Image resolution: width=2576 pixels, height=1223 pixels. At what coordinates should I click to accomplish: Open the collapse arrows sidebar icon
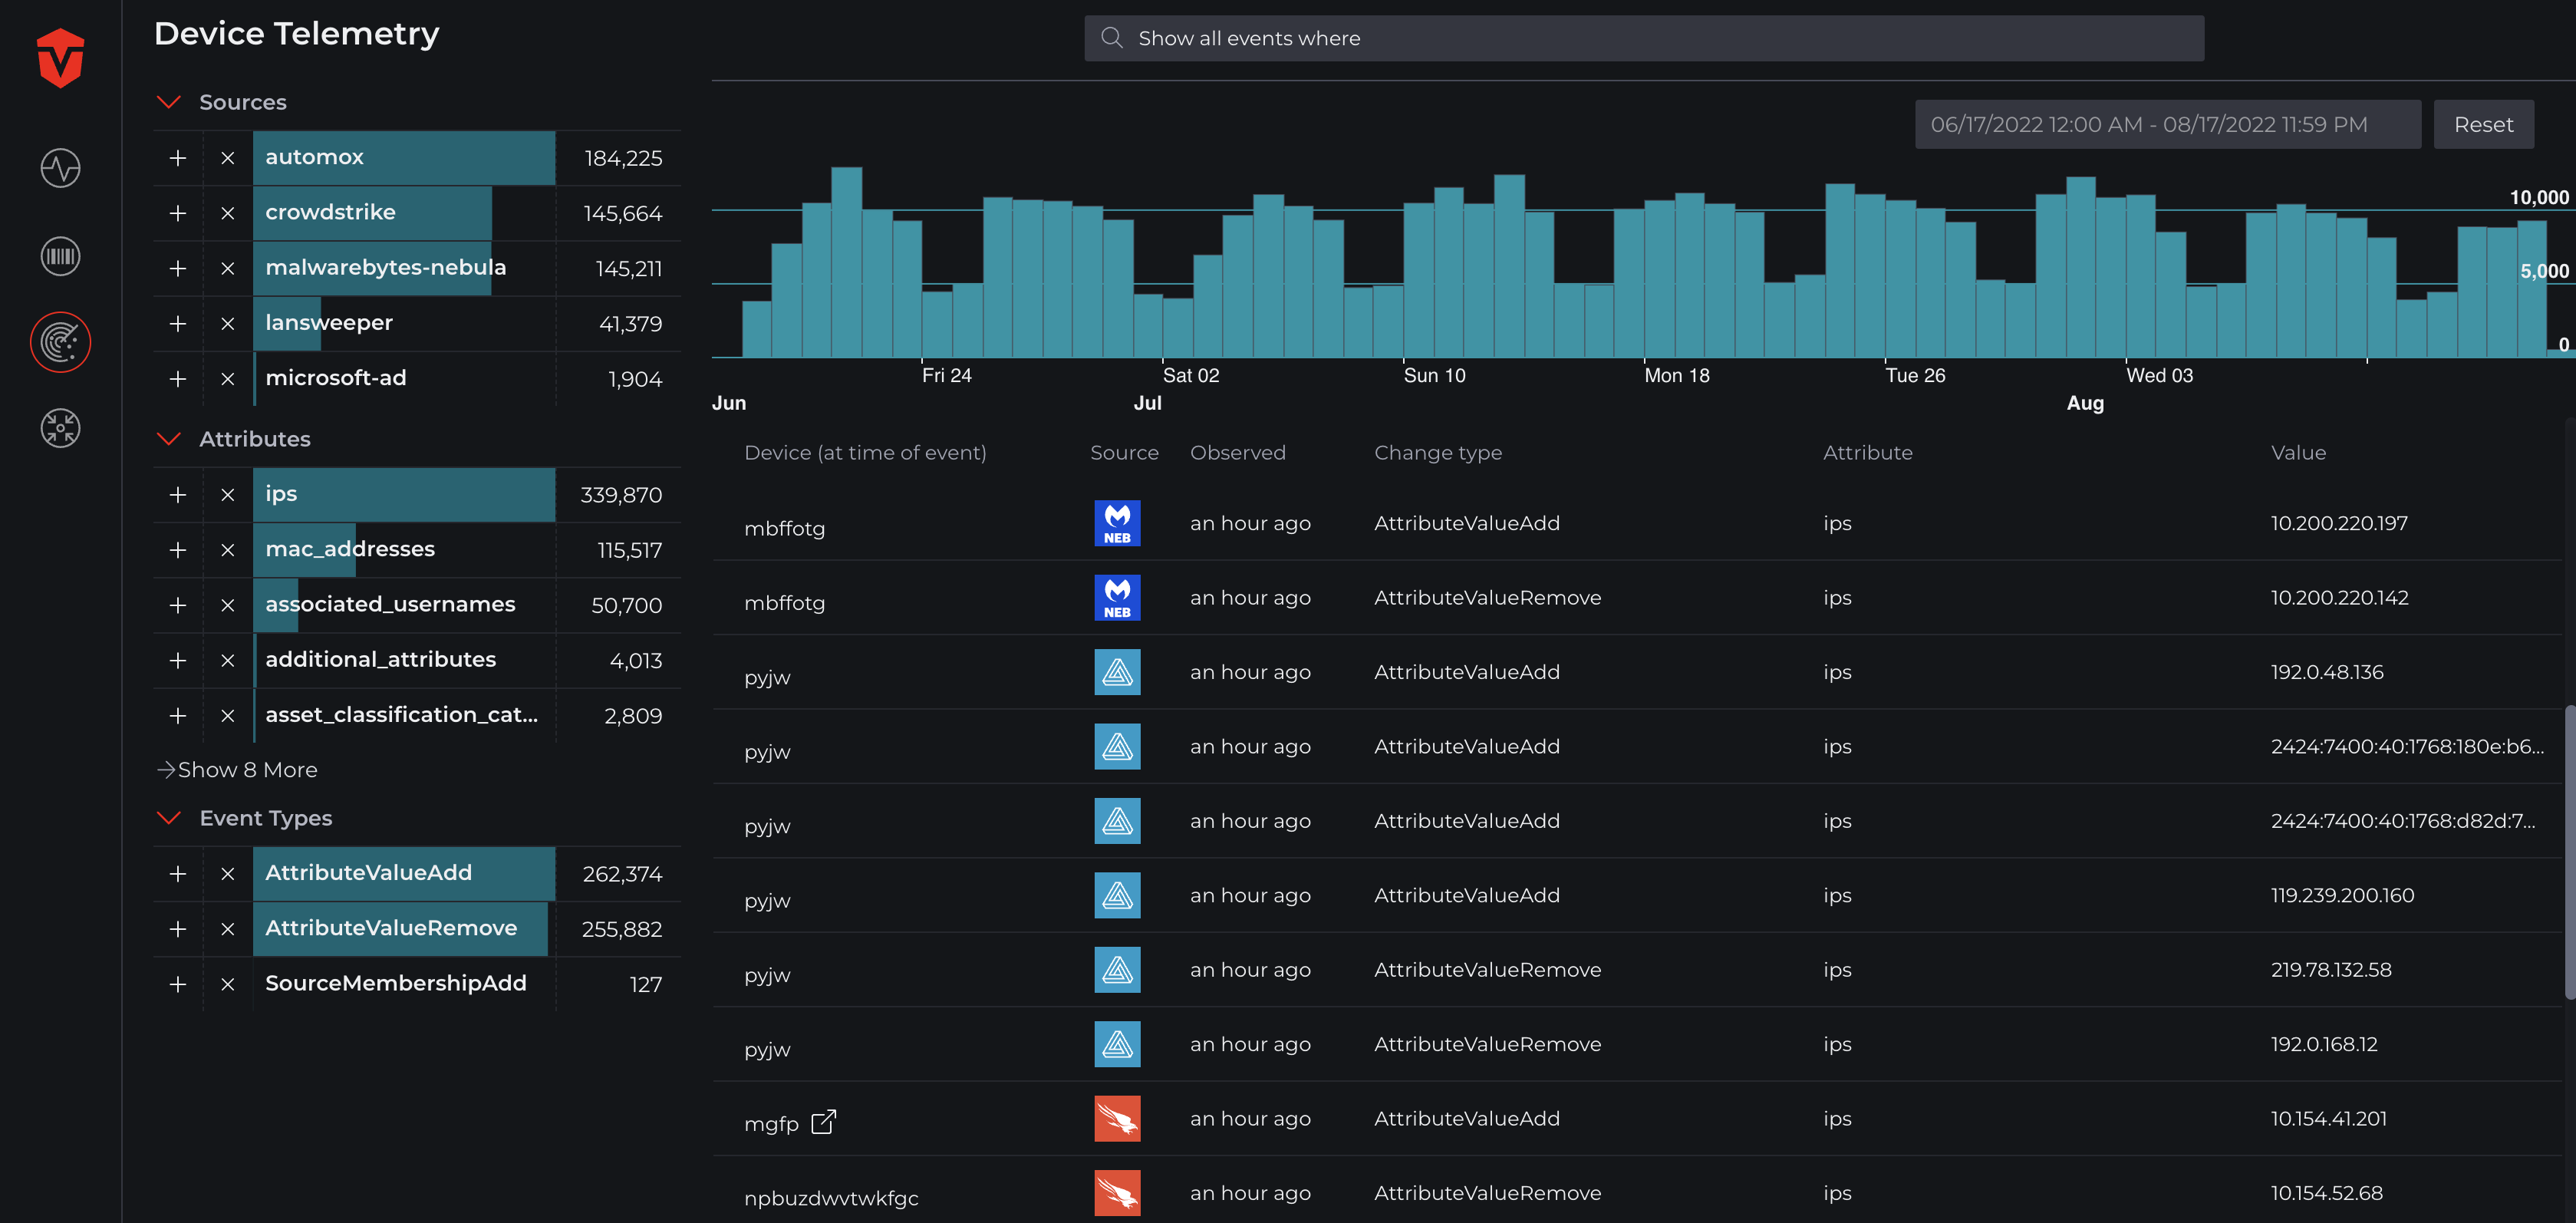[x=60, y=428]
